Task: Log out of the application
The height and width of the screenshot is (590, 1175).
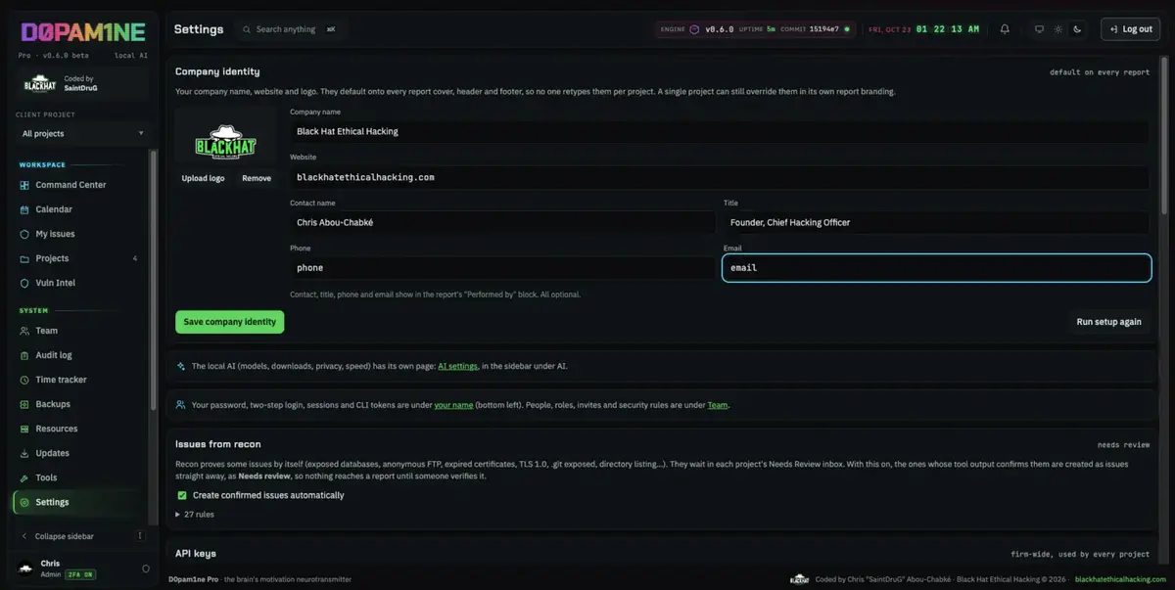Action: coord(1130,29)
